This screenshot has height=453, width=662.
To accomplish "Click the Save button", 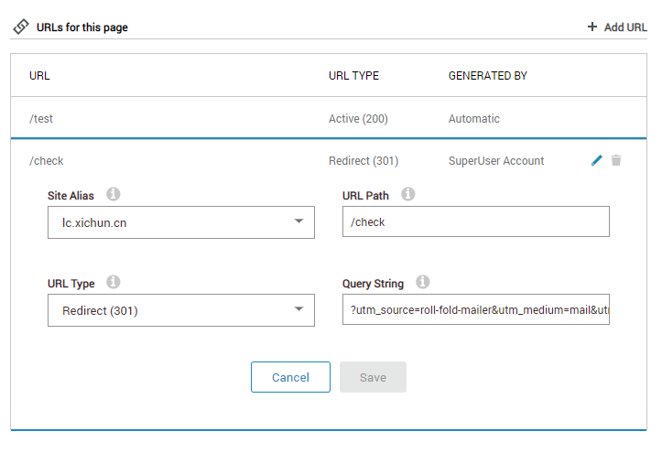I will tap(373, 377).
